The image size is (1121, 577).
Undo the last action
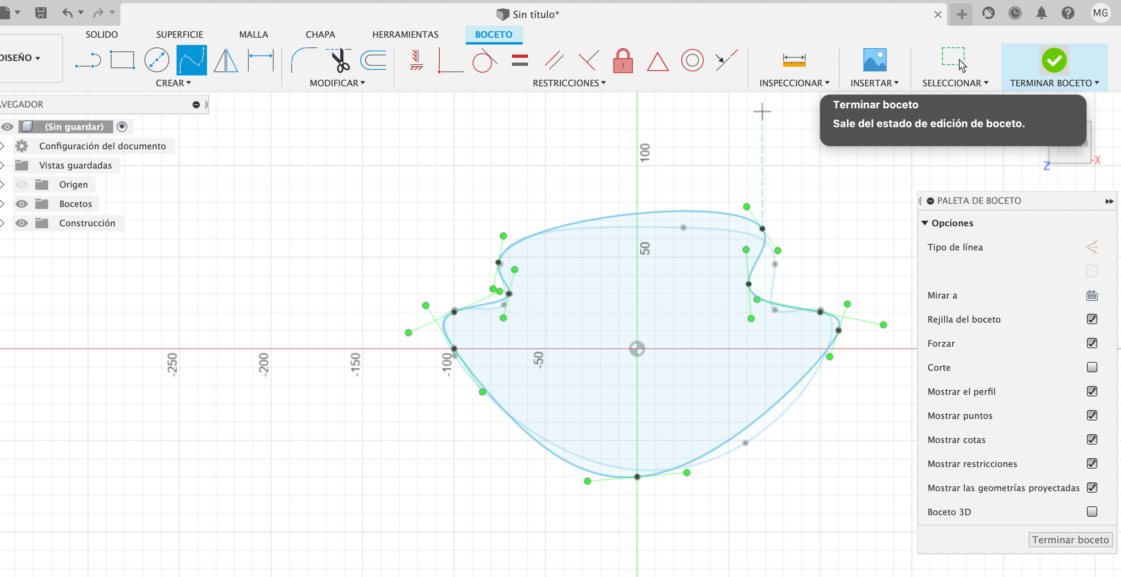(67, 12)
